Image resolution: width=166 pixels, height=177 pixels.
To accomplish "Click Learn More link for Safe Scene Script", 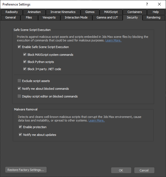I will click(x=113, y=41).
